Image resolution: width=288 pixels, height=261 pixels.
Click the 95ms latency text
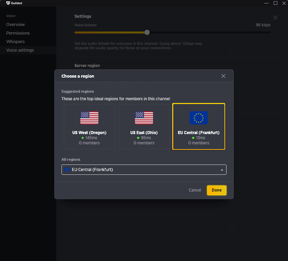[x=146, y=138]
